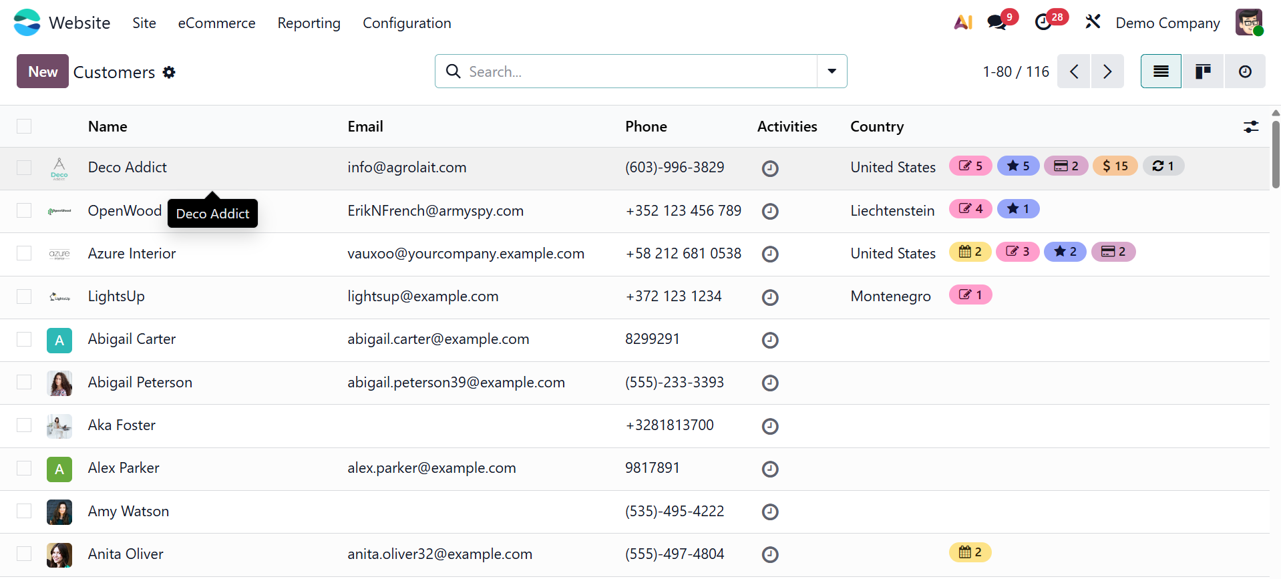The height and width of the screenshot is (579, 1281).
Task: Expand the search options dropdown arrow
Action: [832, 71]
